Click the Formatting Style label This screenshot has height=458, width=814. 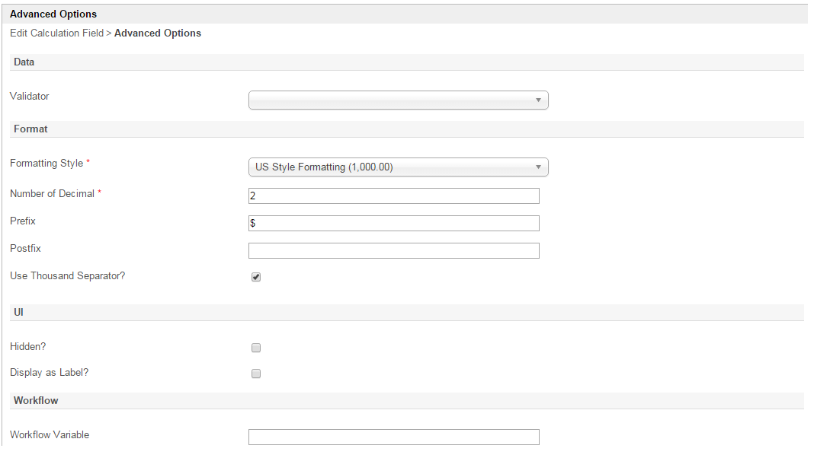click(46, 164)
